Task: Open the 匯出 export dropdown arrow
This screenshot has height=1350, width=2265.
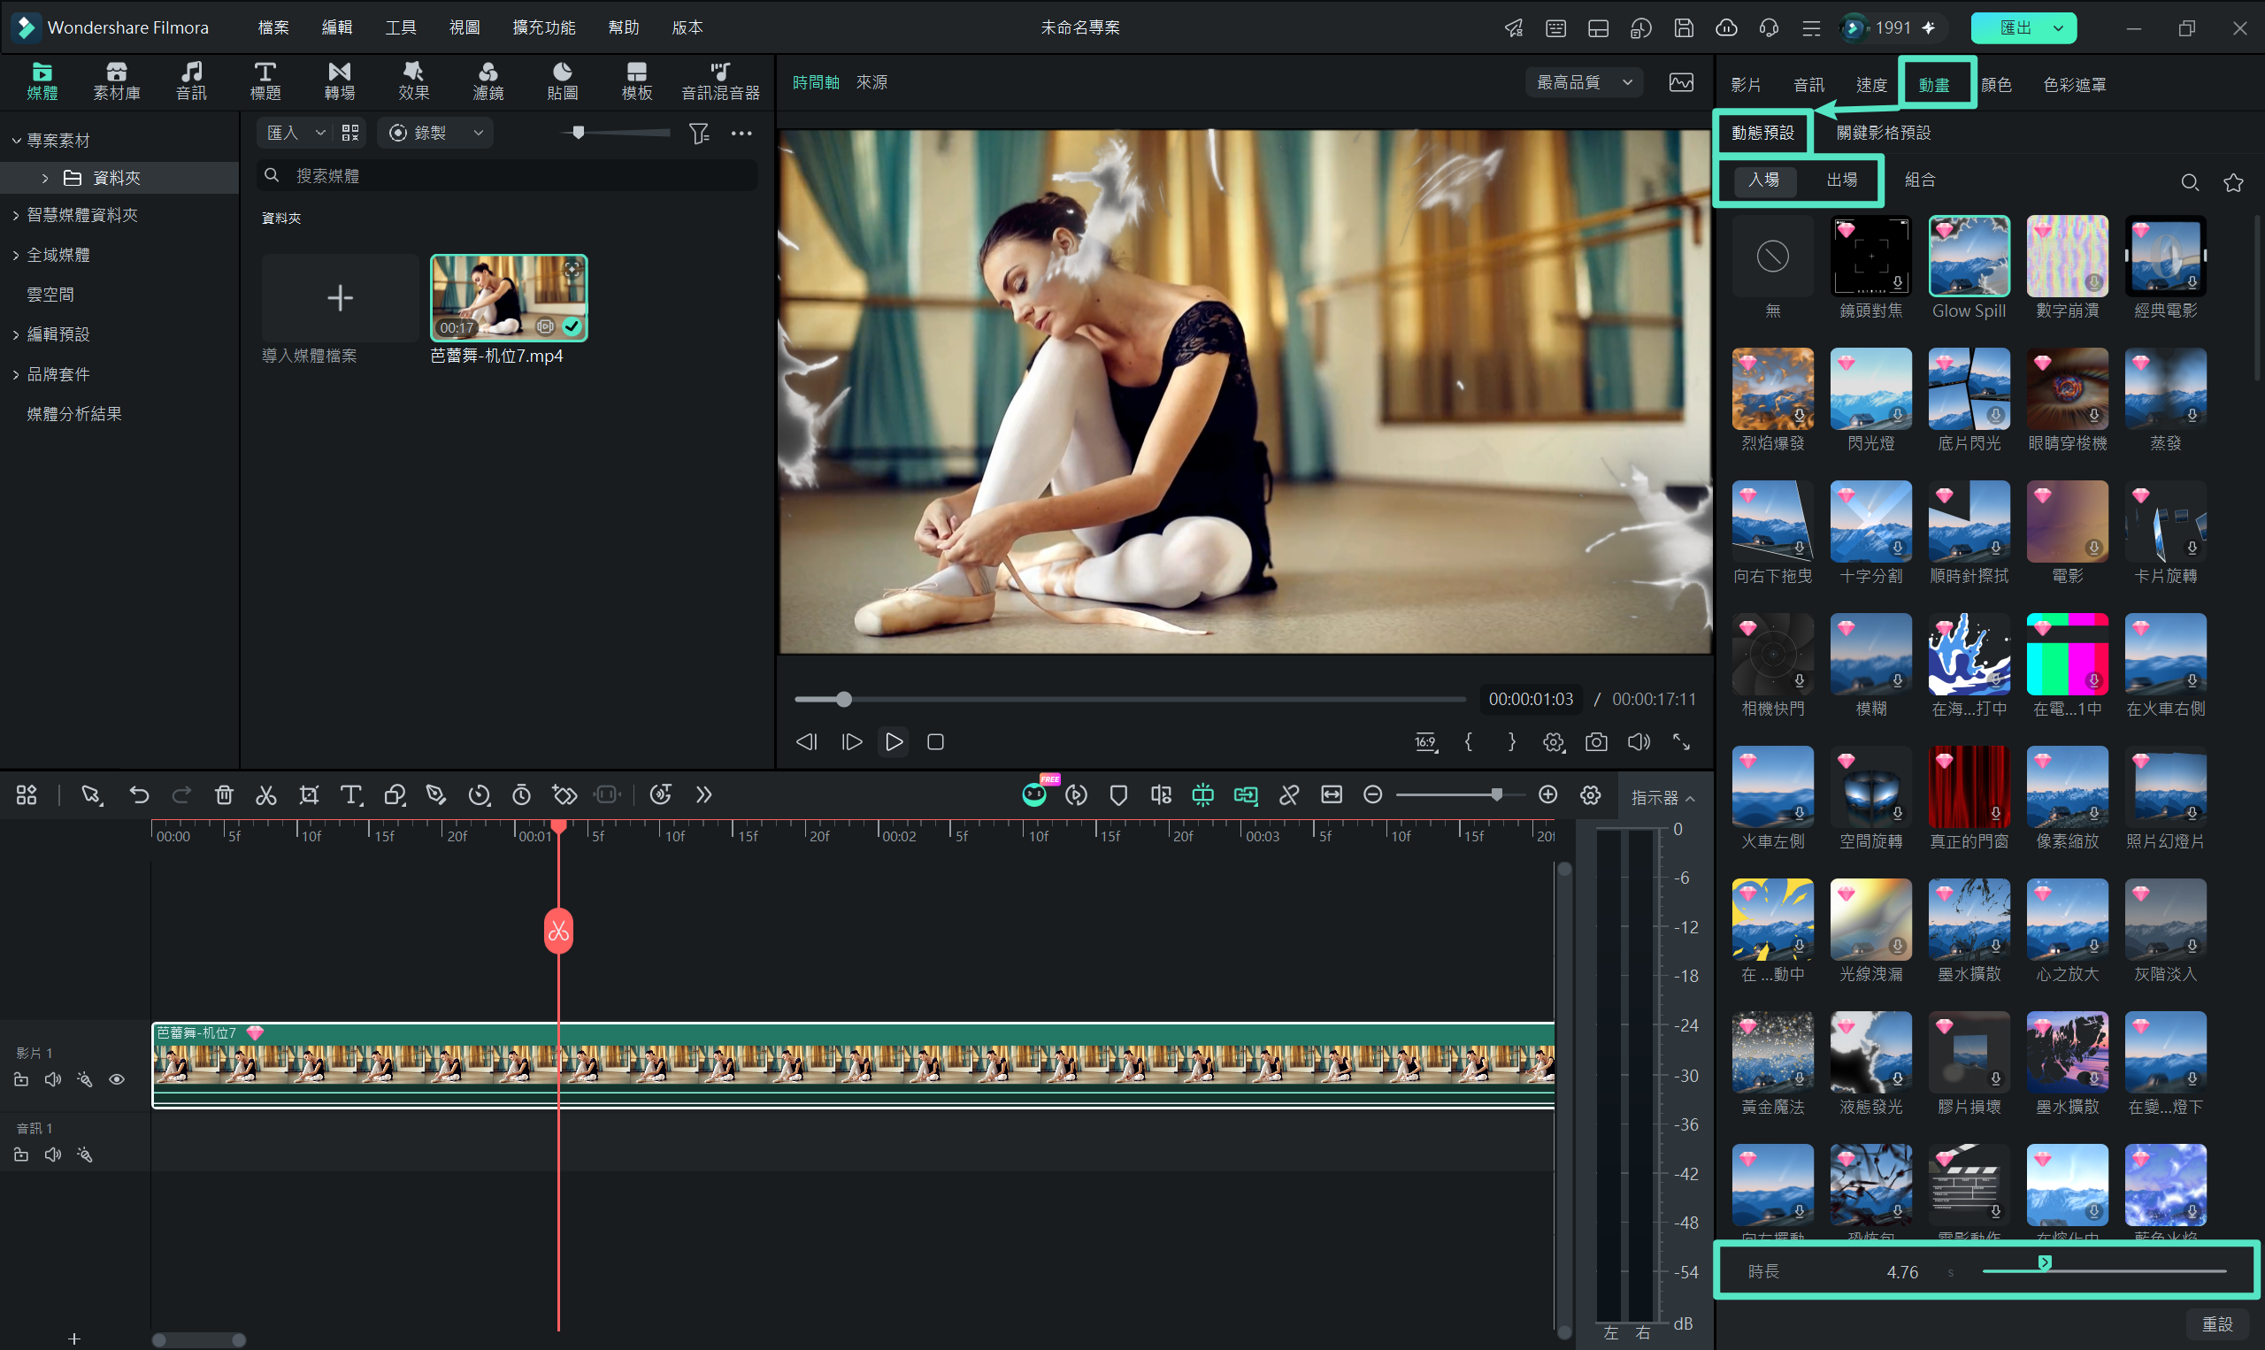Action: 2059,28
